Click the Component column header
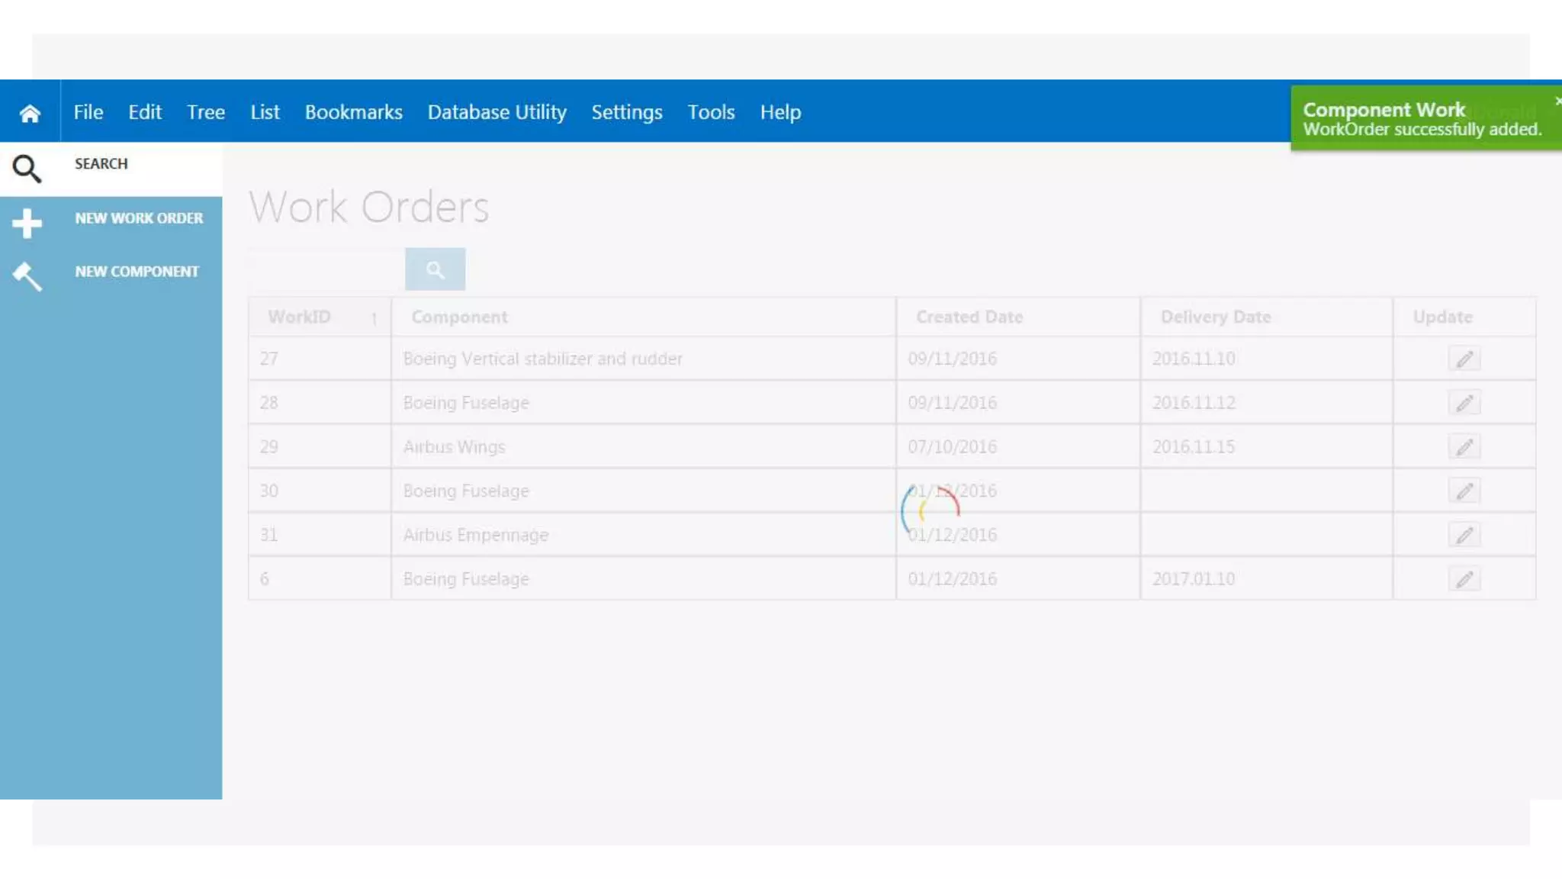 459,317
